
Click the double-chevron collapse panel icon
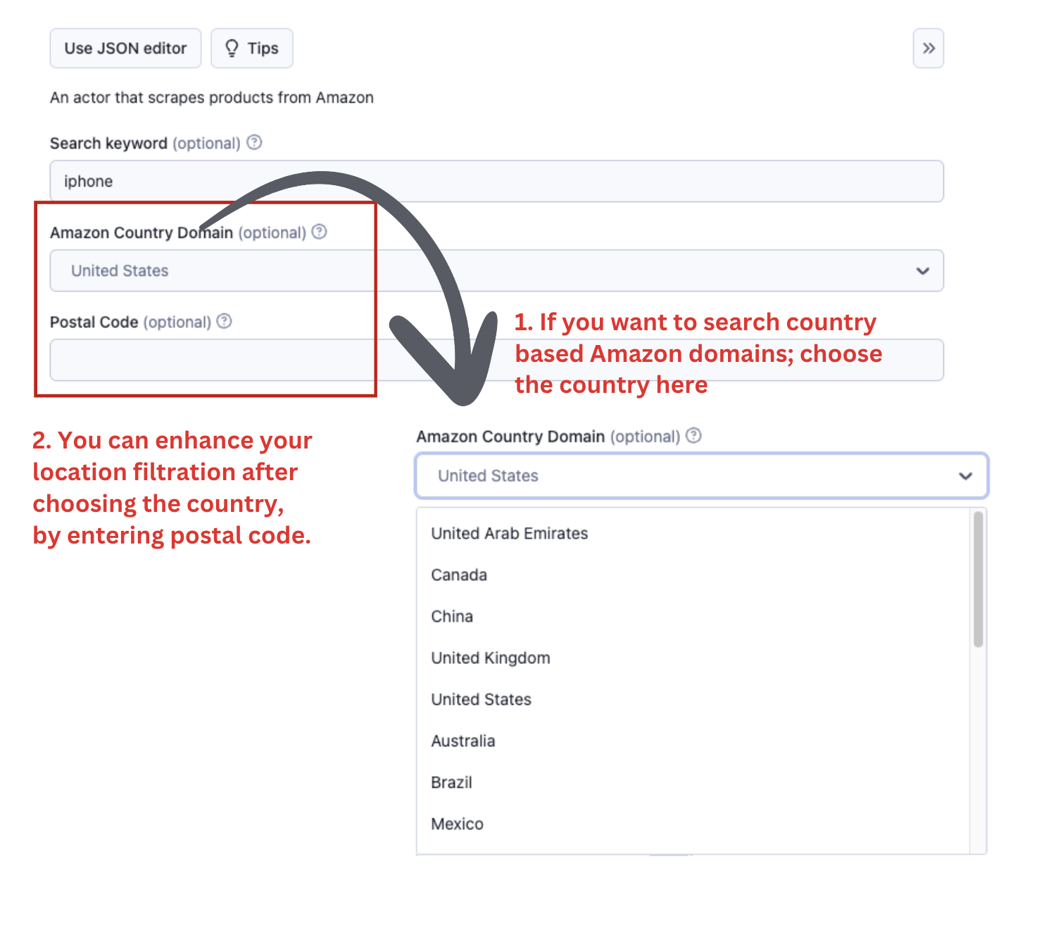(928, 49)
